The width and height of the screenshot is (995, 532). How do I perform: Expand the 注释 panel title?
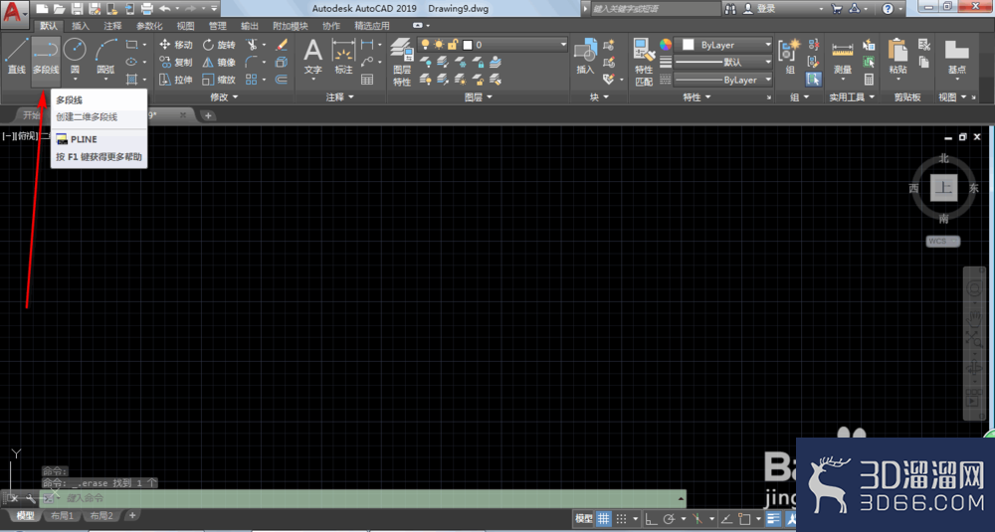pyautogui.click(x=339, y=97)
